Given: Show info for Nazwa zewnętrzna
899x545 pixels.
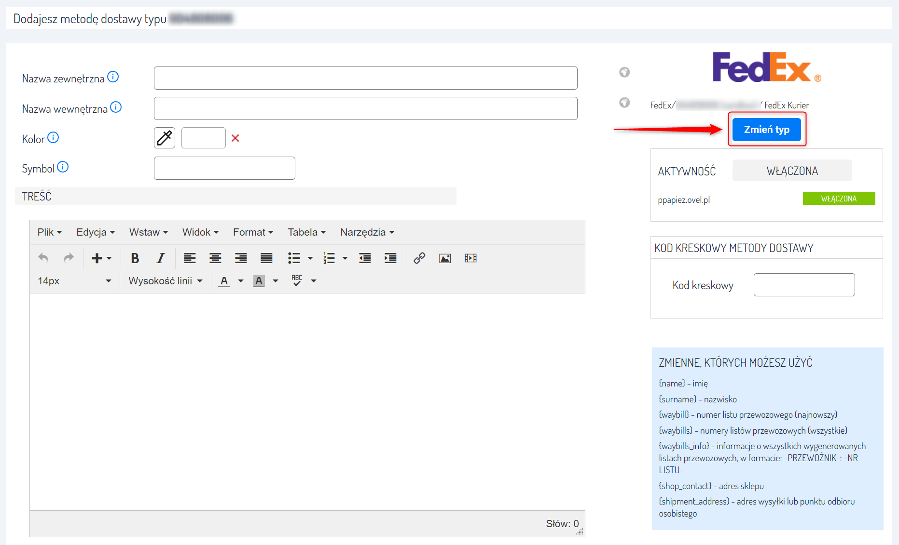Looking at the screenshot, I should point(113,77).
